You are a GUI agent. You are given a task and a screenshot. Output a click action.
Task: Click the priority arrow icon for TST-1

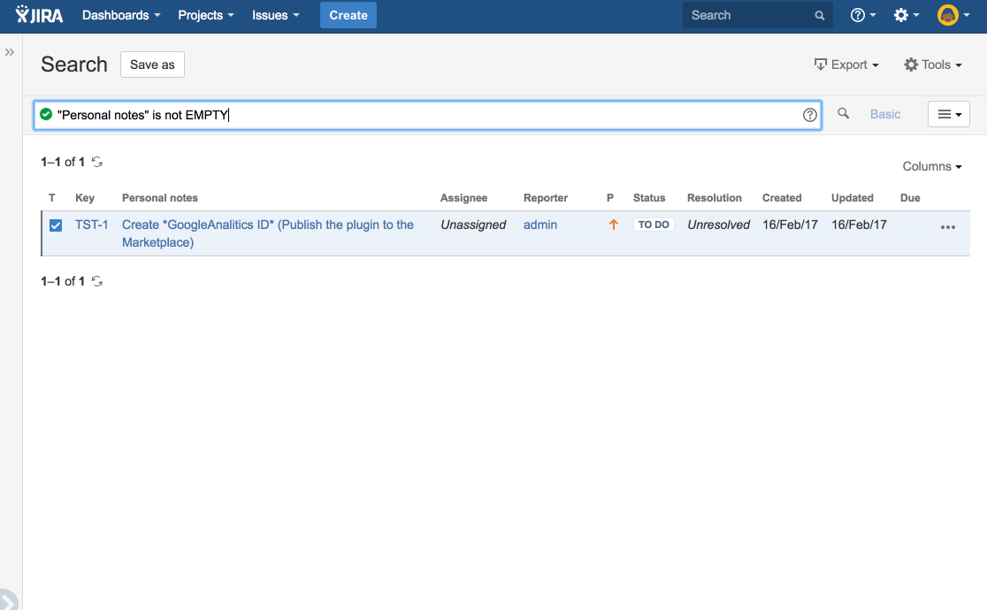tap(613, 225)
